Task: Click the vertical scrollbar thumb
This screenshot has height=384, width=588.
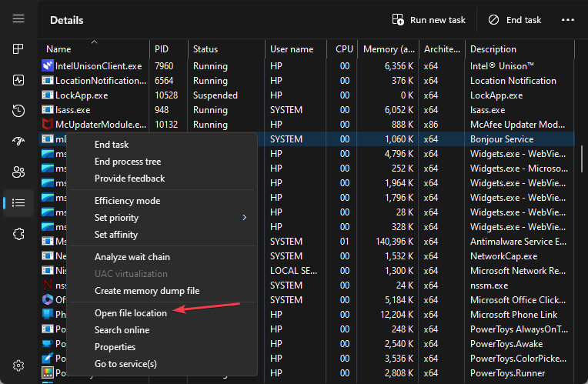Action: (582, 159)
